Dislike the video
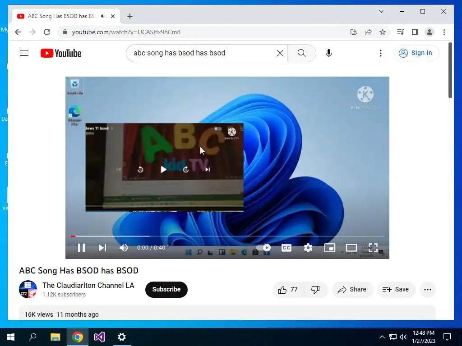Viewport: 462px width, 346px height. point(315,290)
